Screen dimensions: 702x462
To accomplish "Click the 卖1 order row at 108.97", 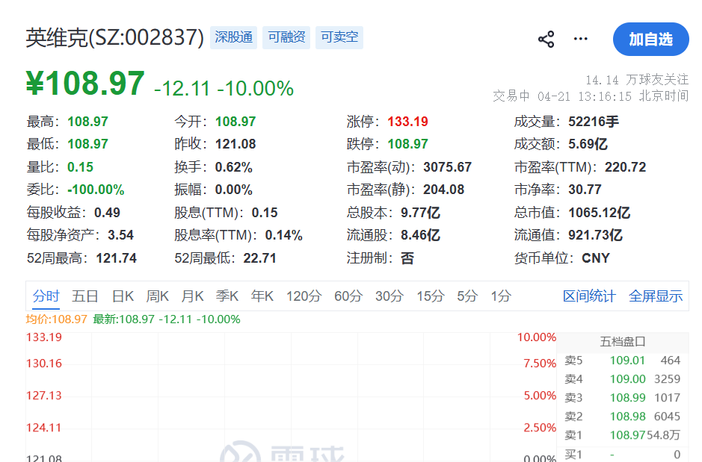I will tap(623, 435).
